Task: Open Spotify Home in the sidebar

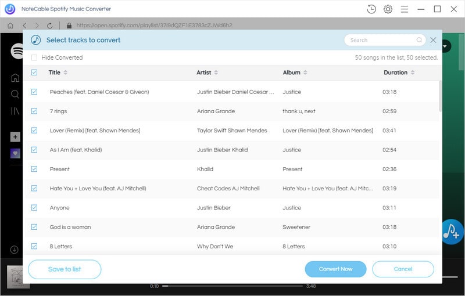Action: point(15,78)
